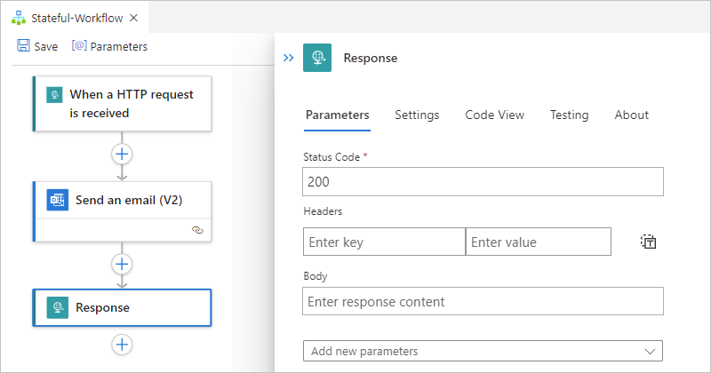Expand the Add new parameters dropdown
The height and width of the screenshot is (373, 711).
(483, 352)
